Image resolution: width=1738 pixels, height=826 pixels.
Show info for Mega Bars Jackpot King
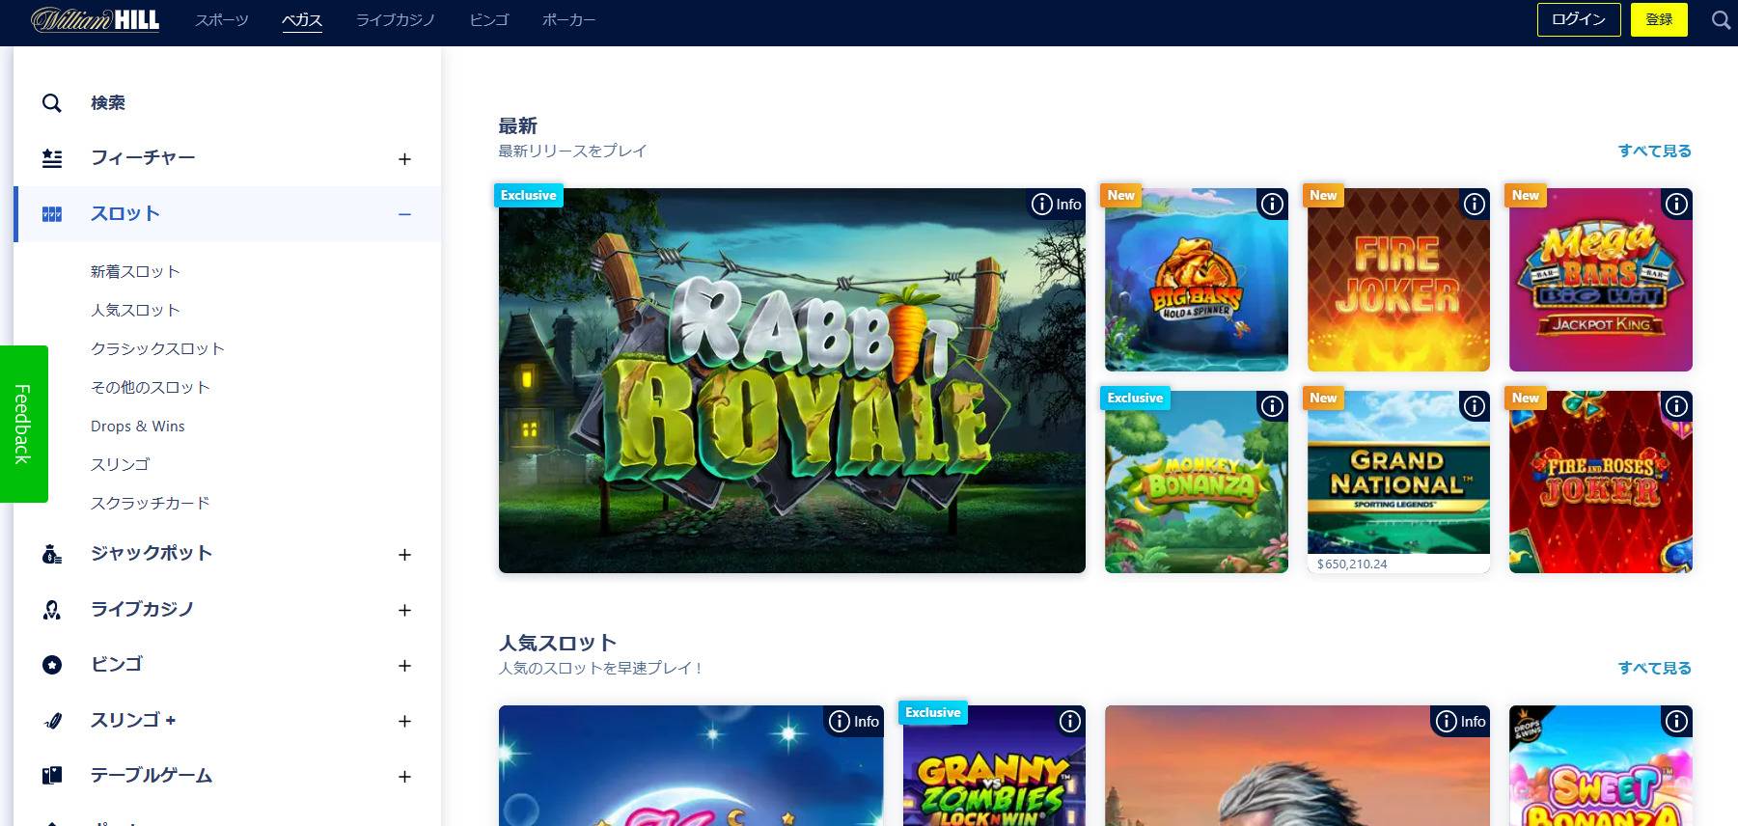pos(1677,204)
